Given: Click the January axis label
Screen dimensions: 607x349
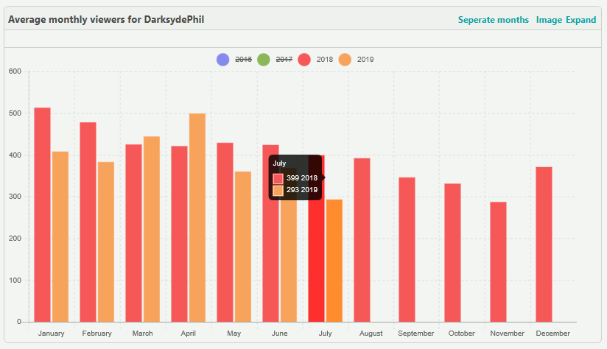Looking at the screenshot, I should coord(51,333).
